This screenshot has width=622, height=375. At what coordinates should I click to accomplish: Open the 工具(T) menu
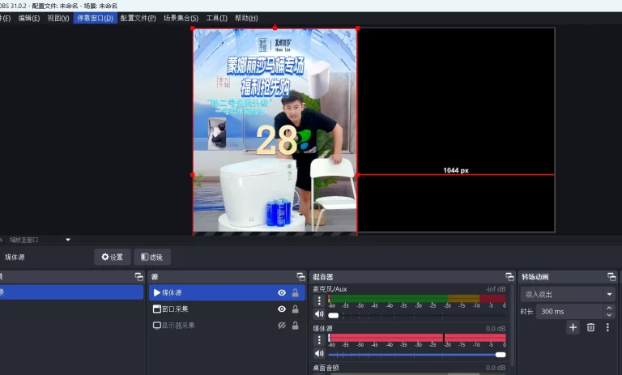tap(216, 18)
